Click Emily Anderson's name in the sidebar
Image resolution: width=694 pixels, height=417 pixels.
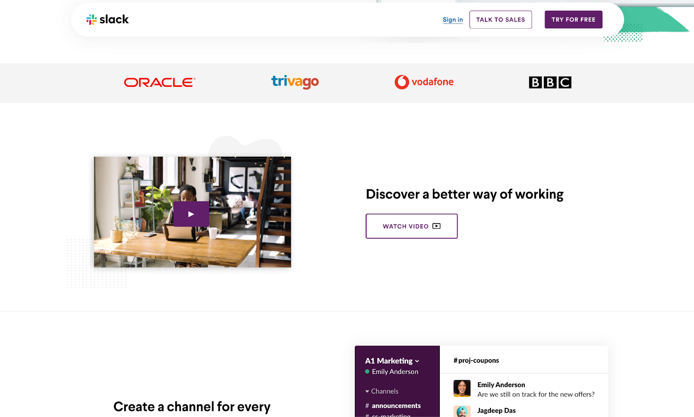point(395,372)
